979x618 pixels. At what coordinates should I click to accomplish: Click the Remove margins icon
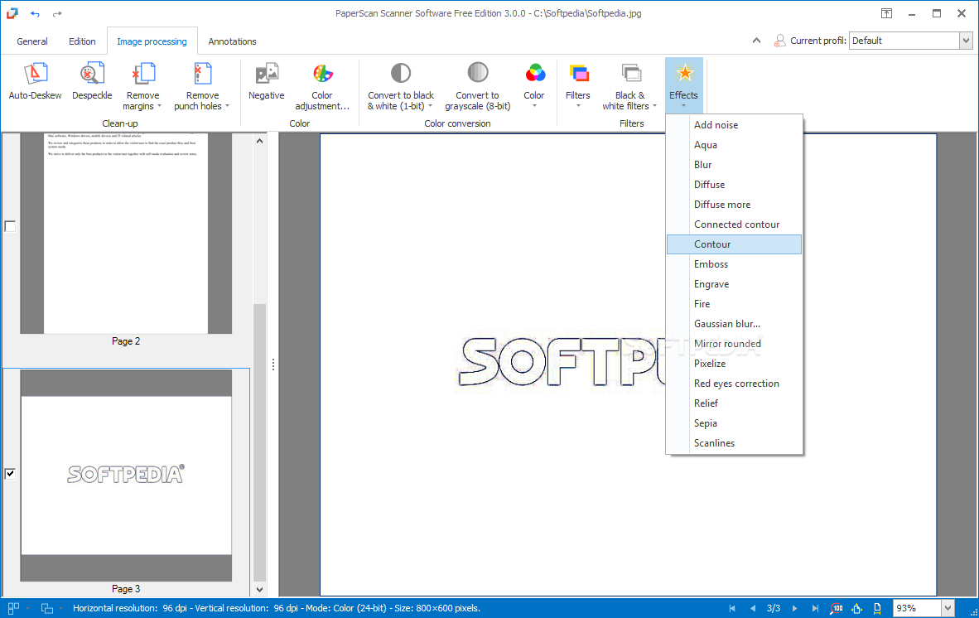pyautogui.click(x=143, y=74)
